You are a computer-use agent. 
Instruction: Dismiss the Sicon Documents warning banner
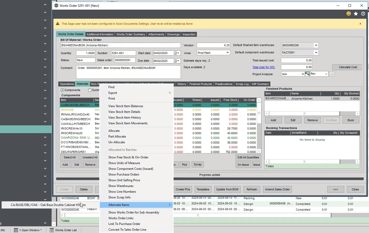point(360,24)
